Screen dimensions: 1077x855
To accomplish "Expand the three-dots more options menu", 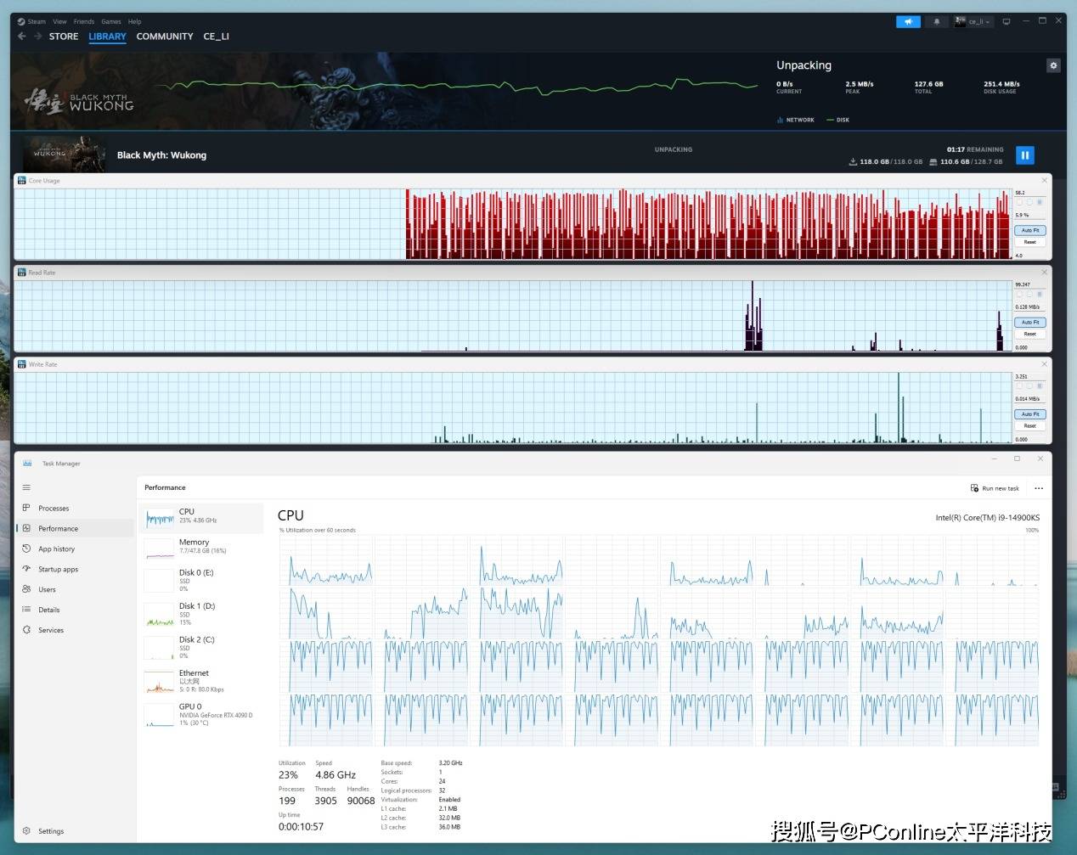I will pyautogui.click(x=1039, y=488).
